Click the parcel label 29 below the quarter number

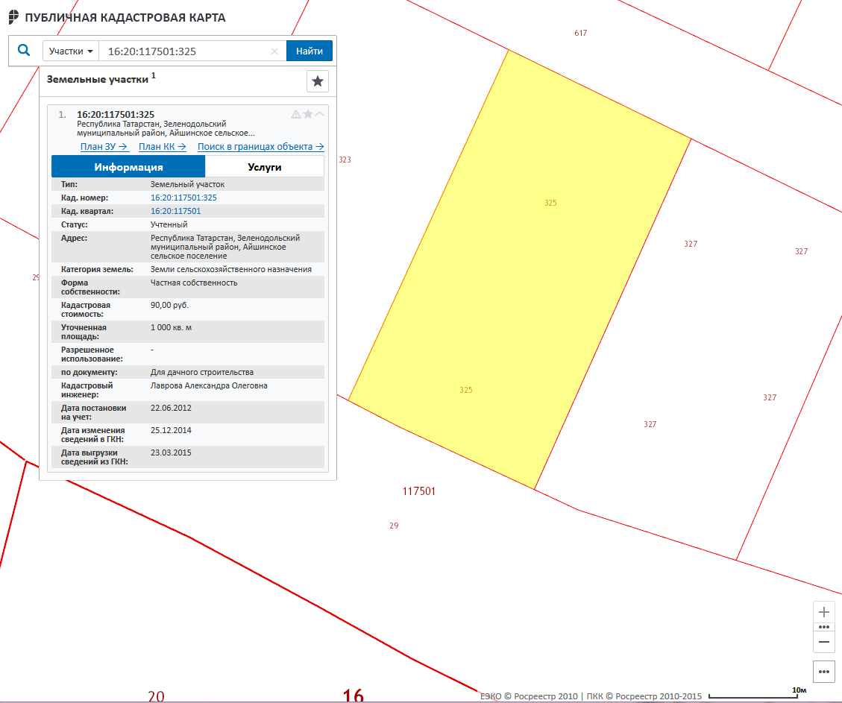394,526
